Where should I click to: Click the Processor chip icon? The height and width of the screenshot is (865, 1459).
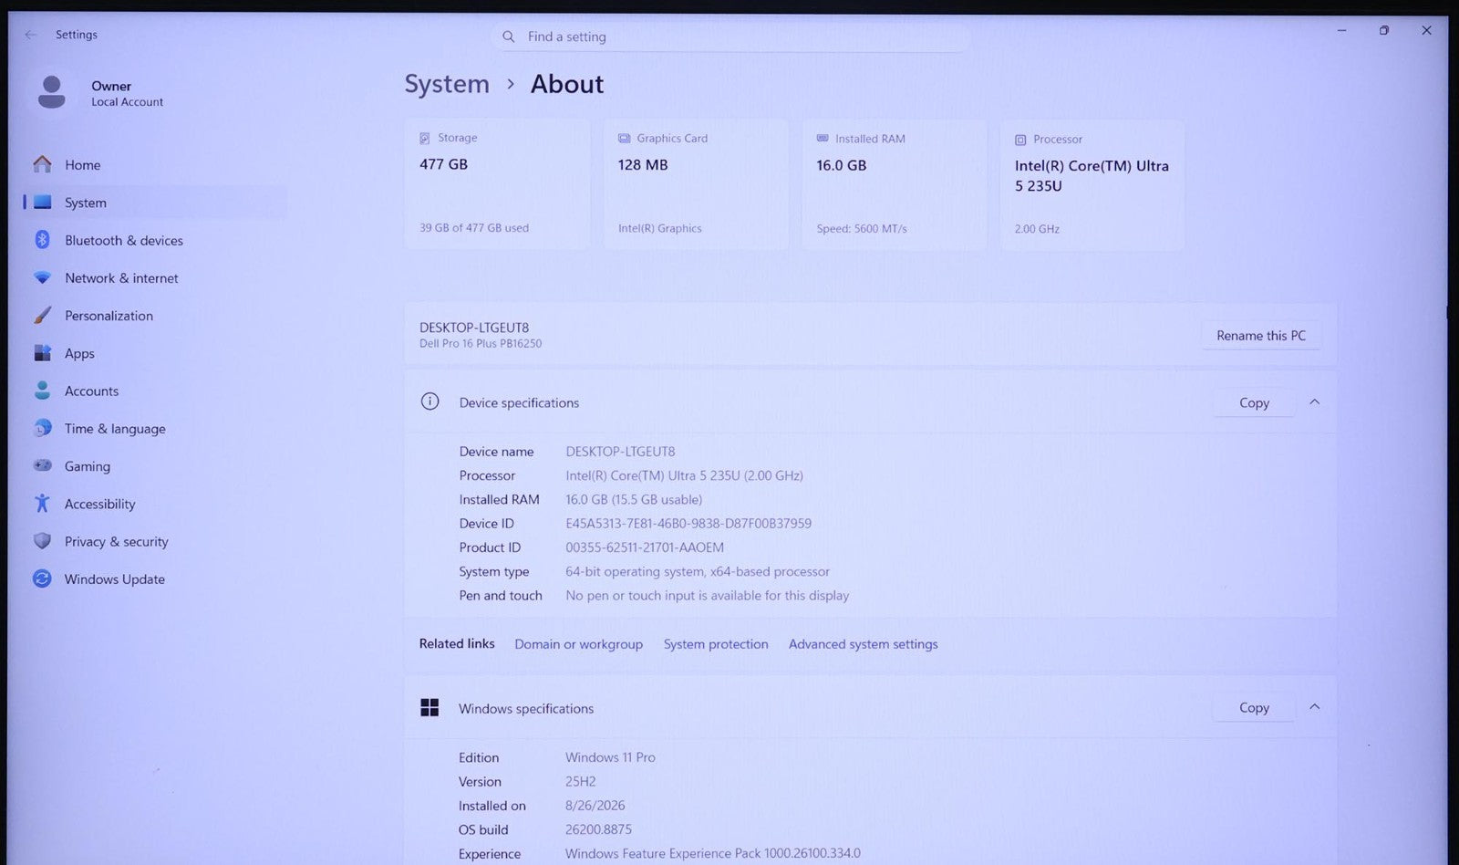[x=1020, y=140]
